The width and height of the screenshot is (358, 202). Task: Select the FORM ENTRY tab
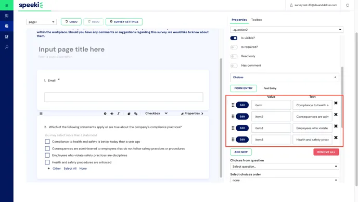coord(244,88)
